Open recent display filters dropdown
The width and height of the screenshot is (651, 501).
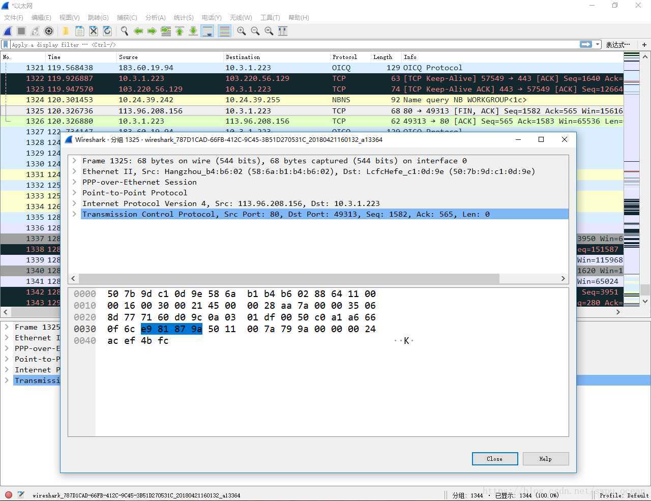click(x=598, y=45)
